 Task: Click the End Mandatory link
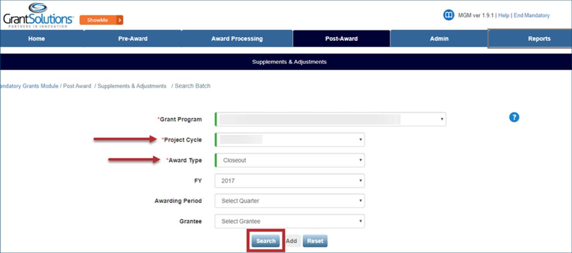[x=531, y=16]
